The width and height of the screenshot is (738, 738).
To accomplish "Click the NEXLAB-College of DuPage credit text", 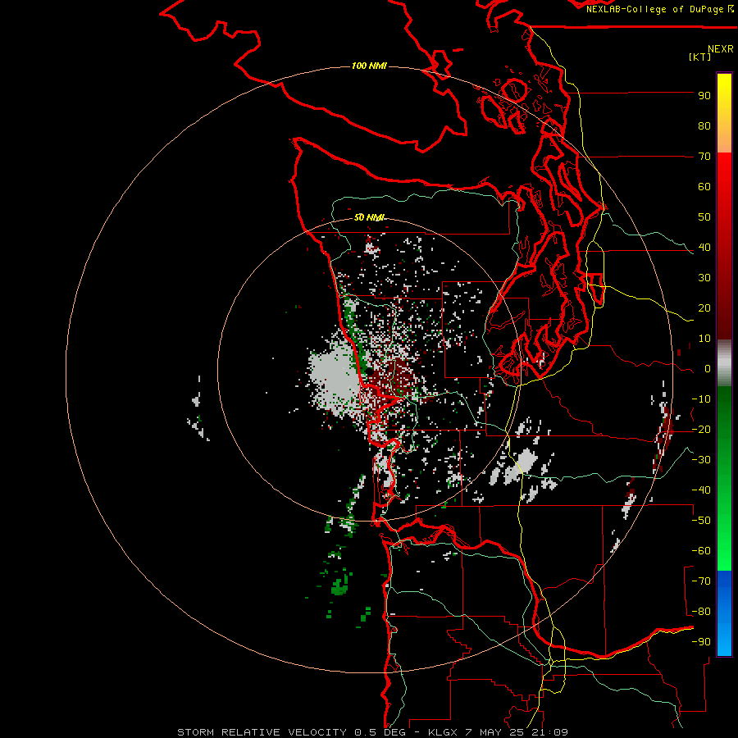I will (660, 9).
